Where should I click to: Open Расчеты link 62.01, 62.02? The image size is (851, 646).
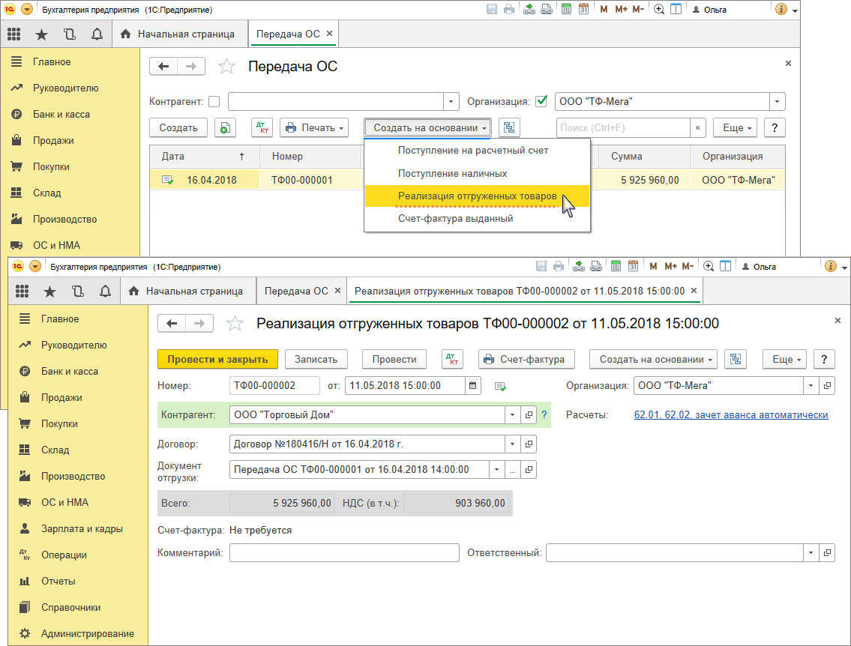point(731,415)
